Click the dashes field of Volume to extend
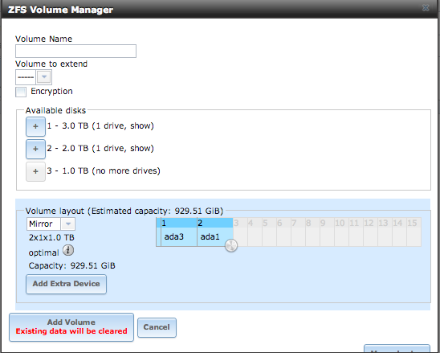440x353 pixels. point(26,77)
